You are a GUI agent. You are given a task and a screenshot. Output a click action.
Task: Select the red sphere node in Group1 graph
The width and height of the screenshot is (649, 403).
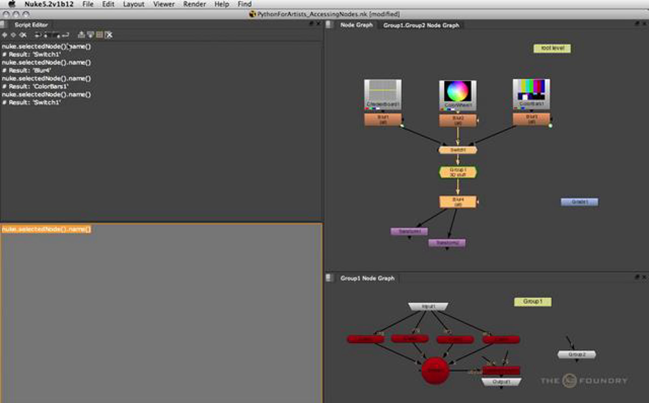(435, 371)
